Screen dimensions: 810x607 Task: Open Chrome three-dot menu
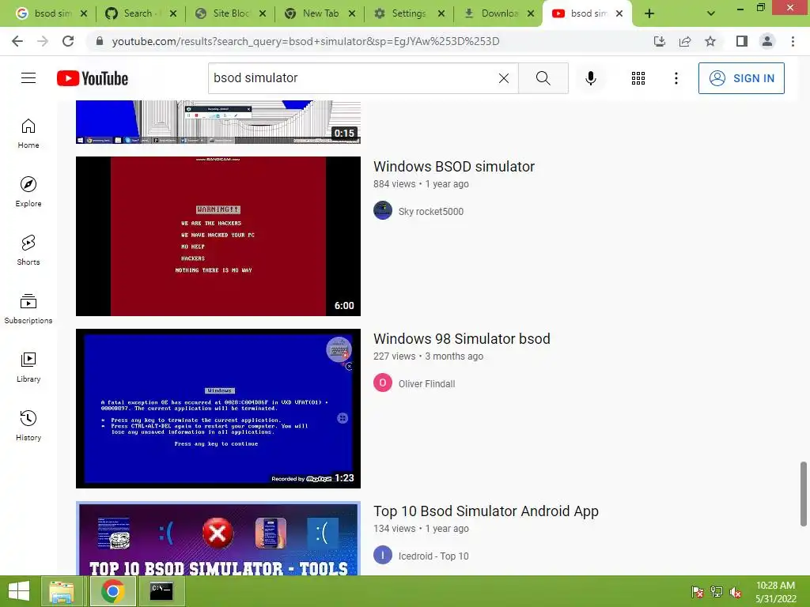tap(793, 41)
